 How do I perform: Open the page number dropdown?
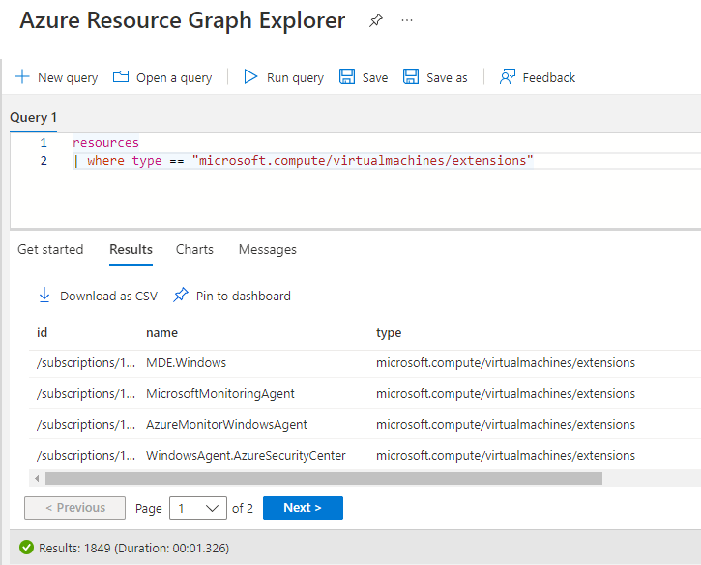(197, 508)
